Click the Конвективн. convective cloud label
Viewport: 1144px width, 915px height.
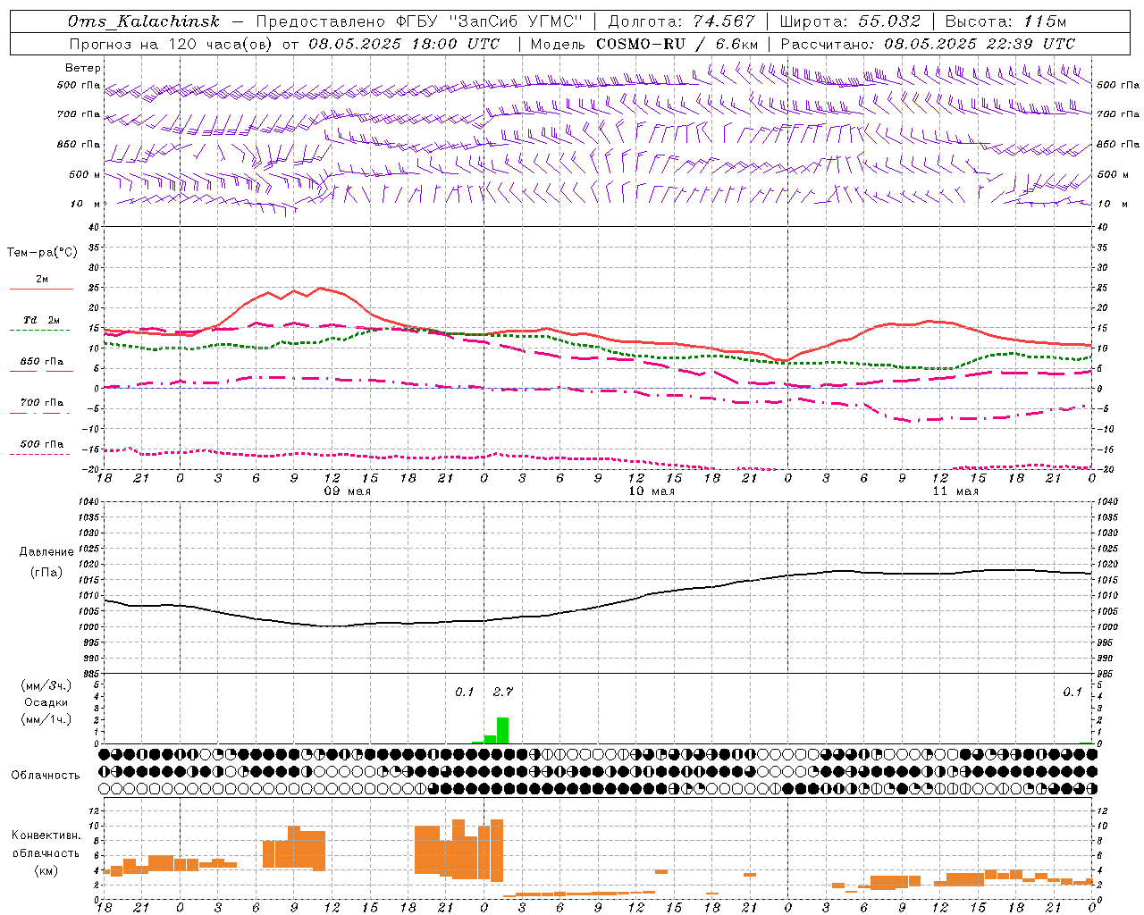46,835
